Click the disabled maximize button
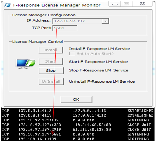Image resolution: width=156 pixels, height=142 pixels. (126, 4)
